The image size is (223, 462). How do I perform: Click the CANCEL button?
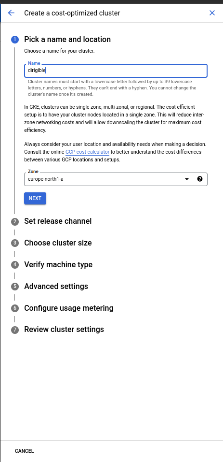coord(25,451)
